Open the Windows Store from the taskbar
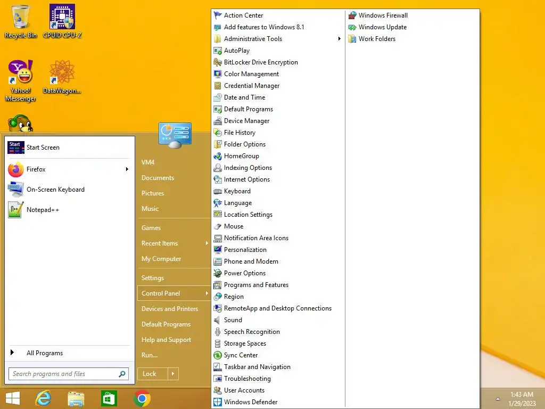Viewport: 545px width, 409px height. coord(109,398)
